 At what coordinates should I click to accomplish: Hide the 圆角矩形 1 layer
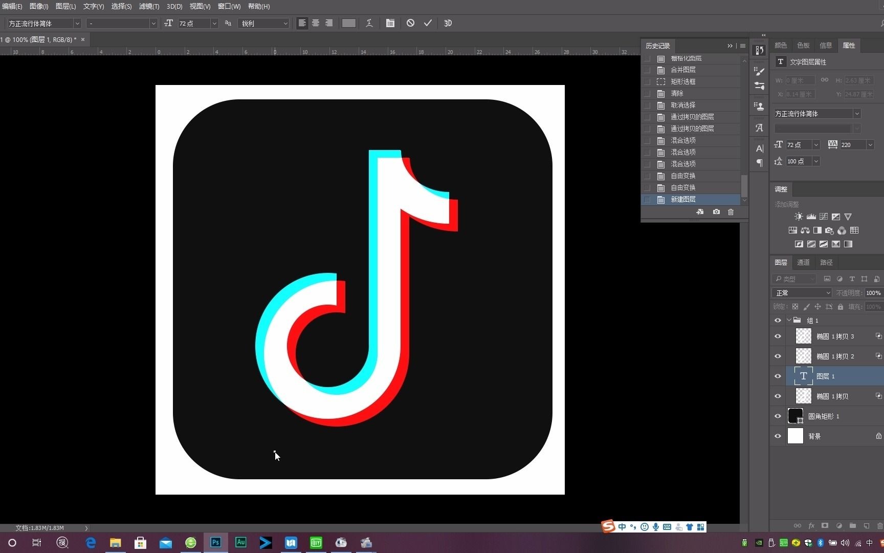(778, 416)
